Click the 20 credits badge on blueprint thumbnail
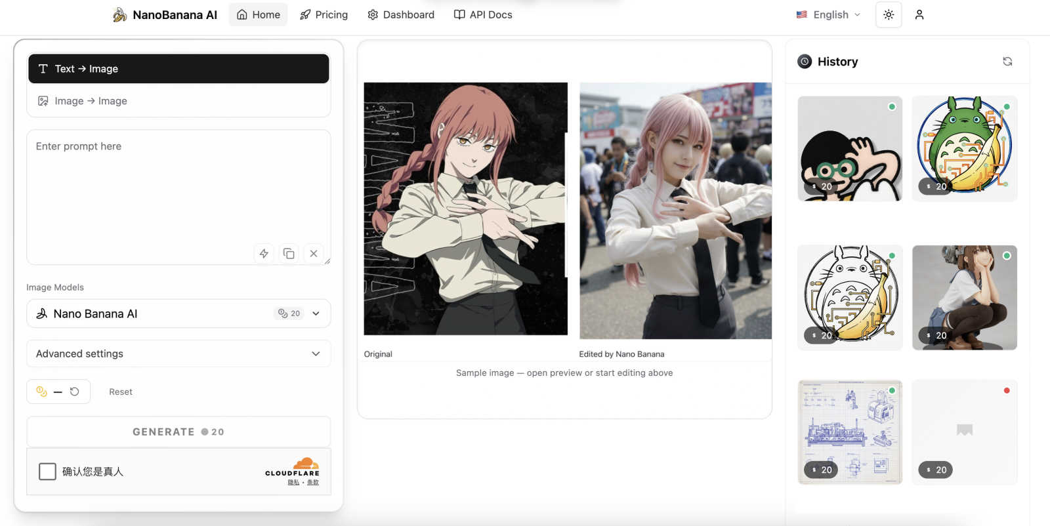Screen dimensions: 1050x526 pos(821,470)
